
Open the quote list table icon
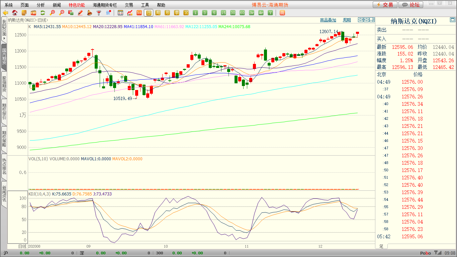pyautogui.click(x=120, y=13)
